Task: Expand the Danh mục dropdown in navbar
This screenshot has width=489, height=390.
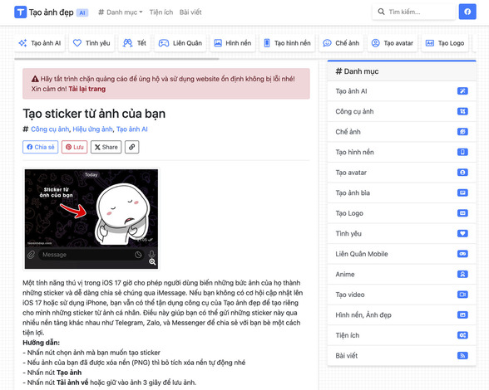Action: pos(121,12)
